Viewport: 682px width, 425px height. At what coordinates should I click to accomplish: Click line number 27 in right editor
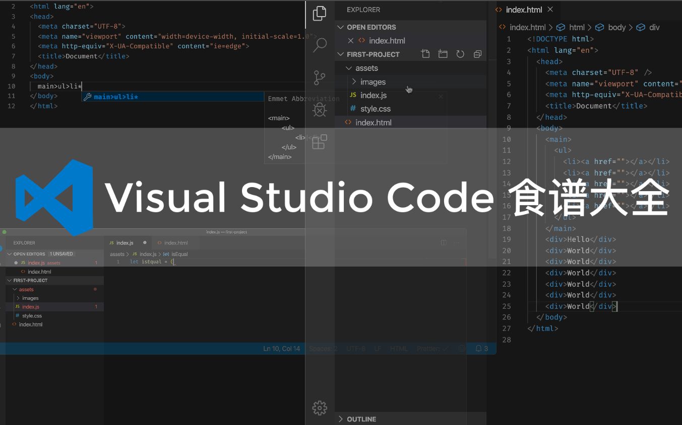(507, 328)
